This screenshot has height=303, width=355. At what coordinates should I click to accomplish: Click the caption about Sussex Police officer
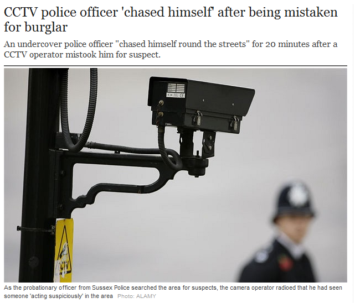(173, 292)
